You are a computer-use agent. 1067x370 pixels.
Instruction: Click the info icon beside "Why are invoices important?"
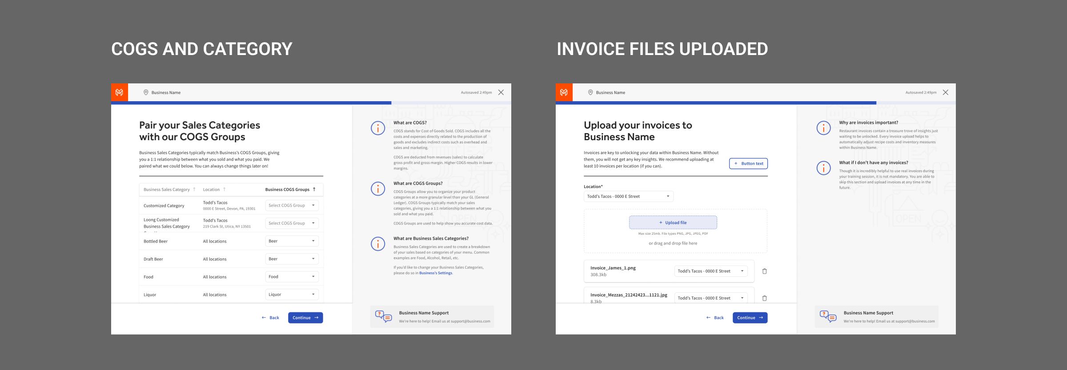(823, 128)
